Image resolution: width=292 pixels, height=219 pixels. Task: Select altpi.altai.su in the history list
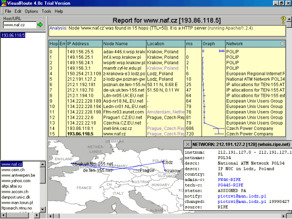click(x=12, y=186)
